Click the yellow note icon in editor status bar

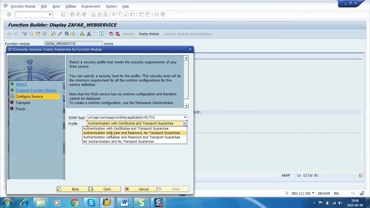point(360,175)
